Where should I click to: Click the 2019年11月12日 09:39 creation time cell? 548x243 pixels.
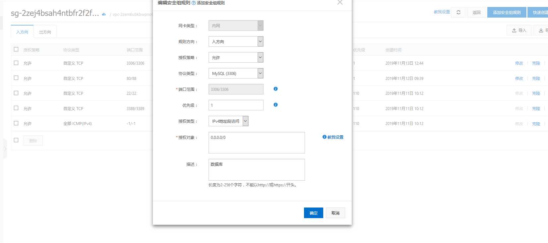tap(404, 78)
